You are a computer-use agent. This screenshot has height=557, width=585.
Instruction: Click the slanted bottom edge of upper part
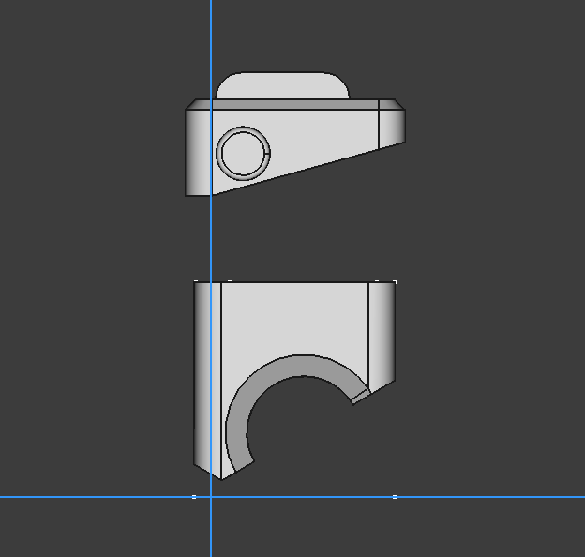click(308, 169)
